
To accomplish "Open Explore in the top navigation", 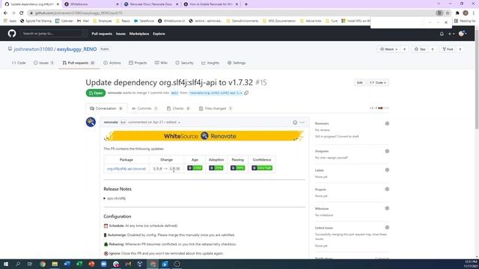I will pyautogui.click(x=159, y=34).
